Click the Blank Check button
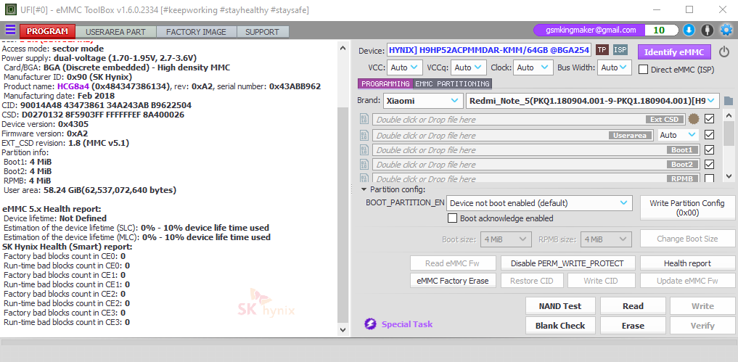This screenshot has height=362, width=738. (560, 325)
